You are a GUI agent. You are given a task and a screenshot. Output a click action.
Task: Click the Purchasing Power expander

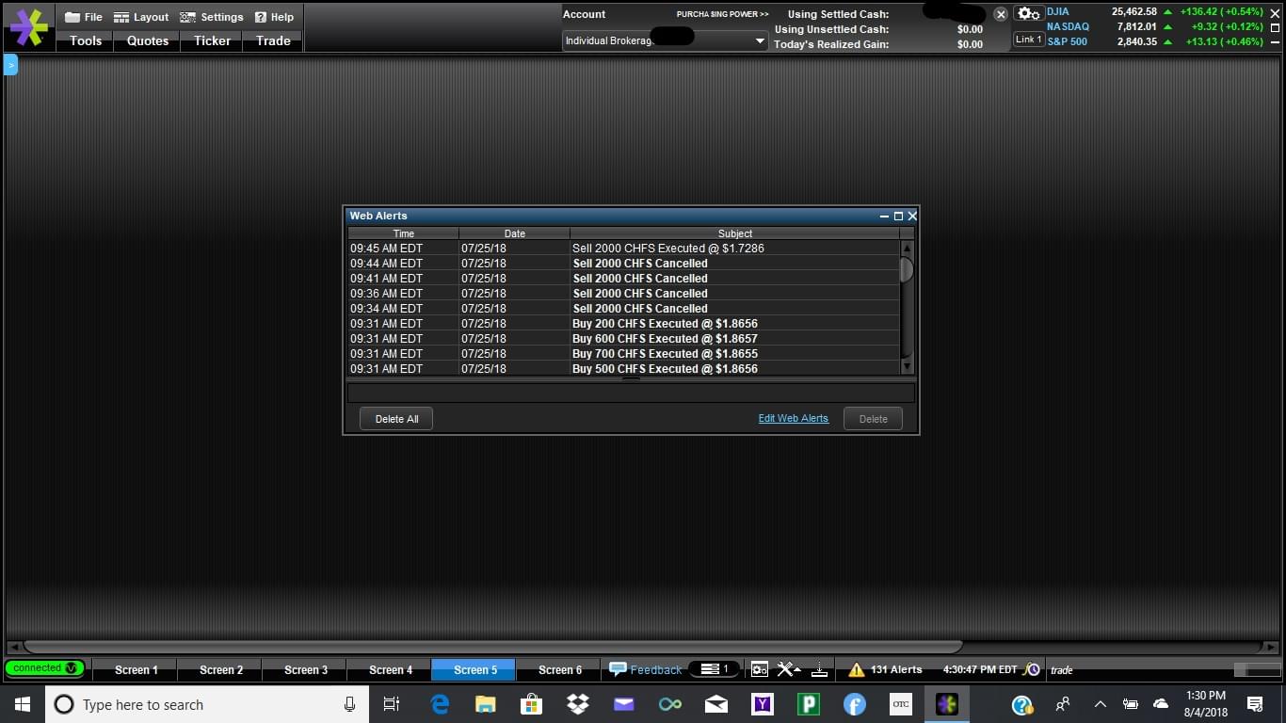pyautogui.click(x=722, y=14)
